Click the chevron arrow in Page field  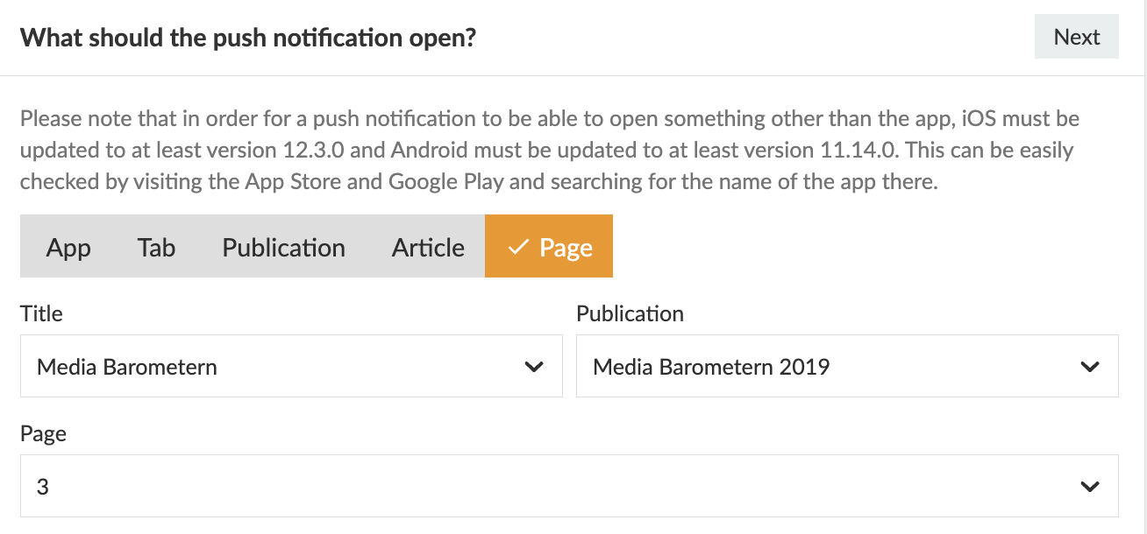point(1090,487)
